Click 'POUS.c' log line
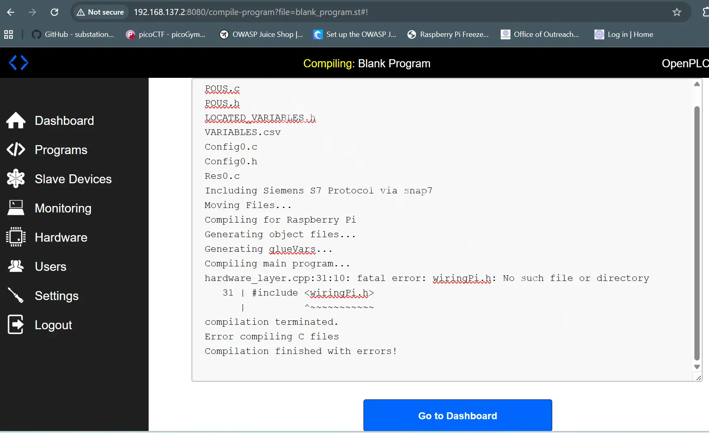Viewport: 709px width, 433px height. [222, 88]
